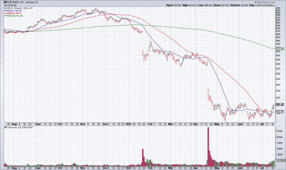Click the 100M volume axis label
This screenshot has width=286, height=170.
(279, 137)
